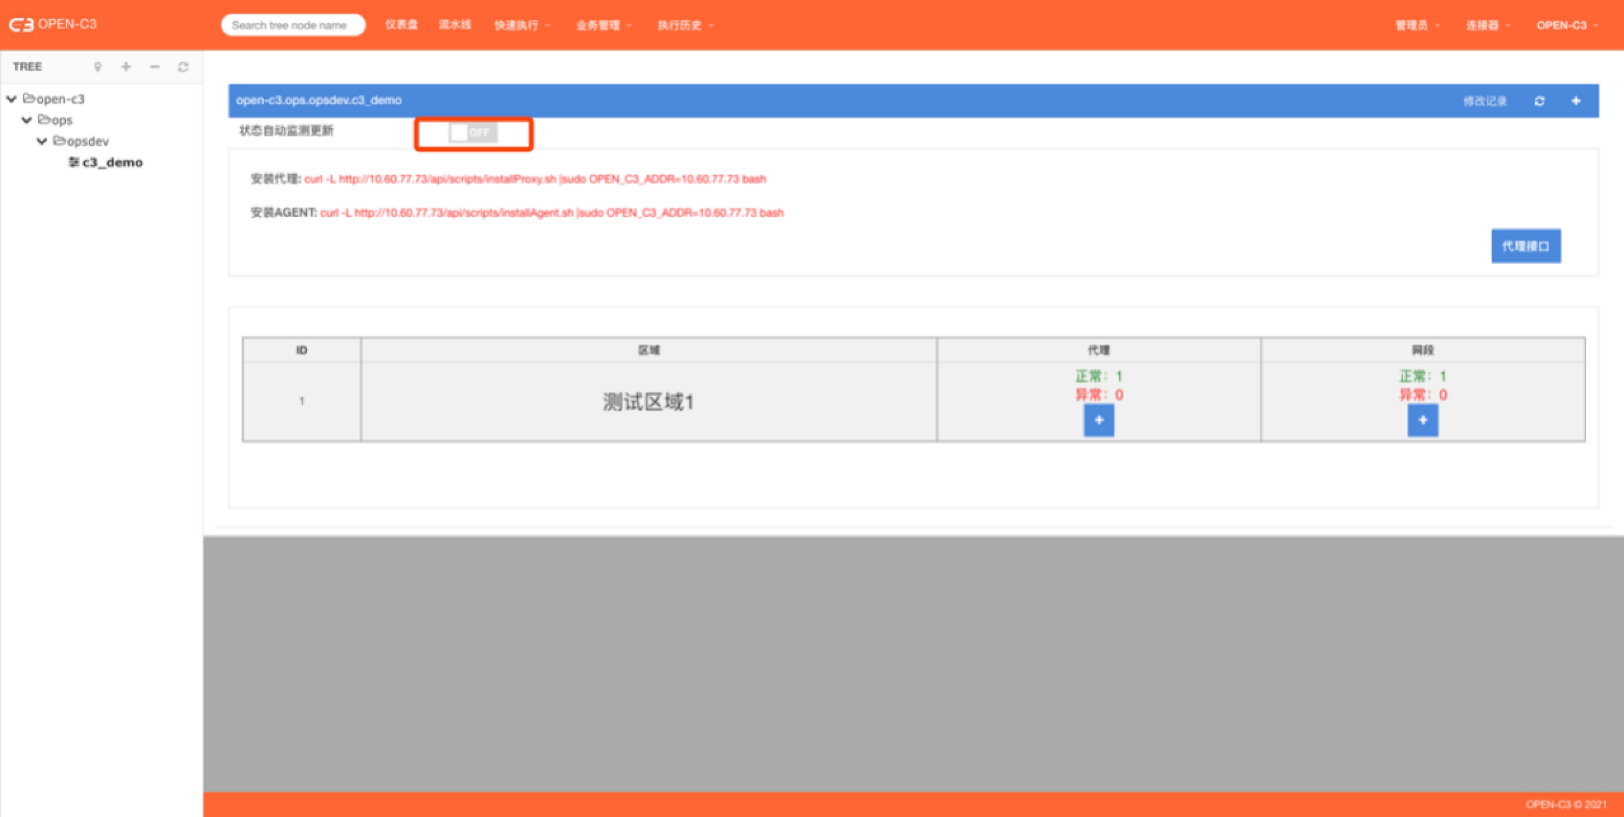
Task: Click the tree expand plus icon
Action: [126, 67]
